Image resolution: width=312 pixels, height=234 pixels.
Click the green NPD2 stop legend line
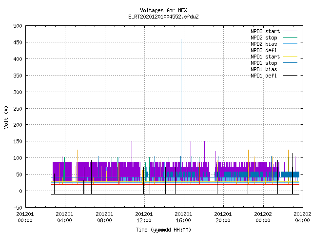290,38
